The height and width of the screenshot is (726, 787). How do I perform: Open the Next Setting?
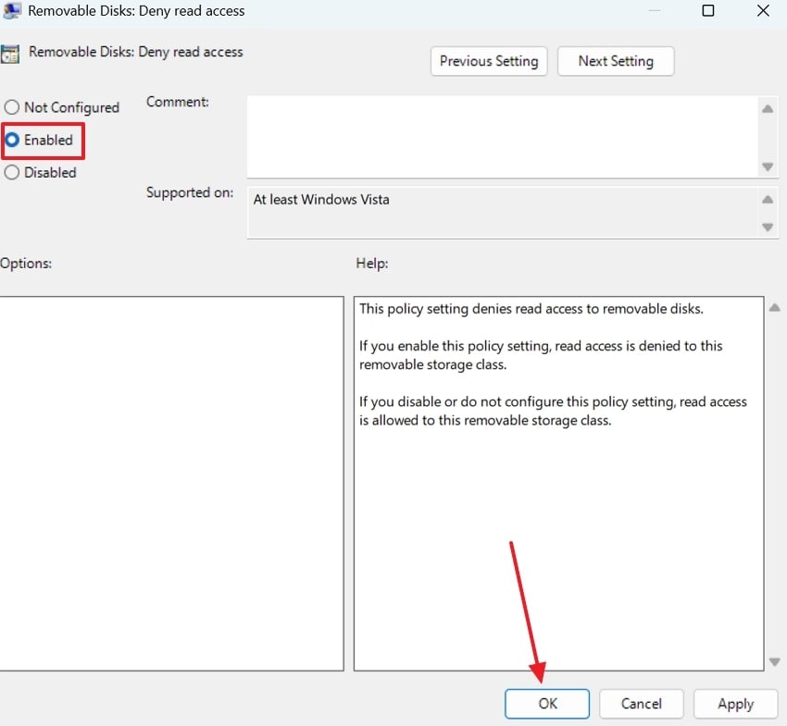[616, 61]
